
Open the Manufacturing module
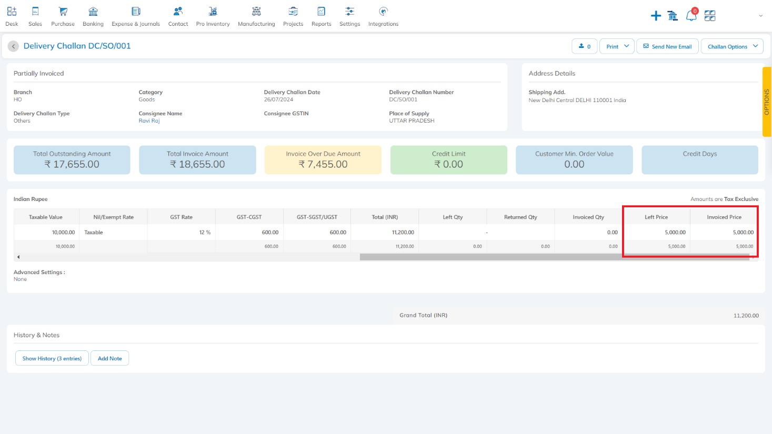256,17
